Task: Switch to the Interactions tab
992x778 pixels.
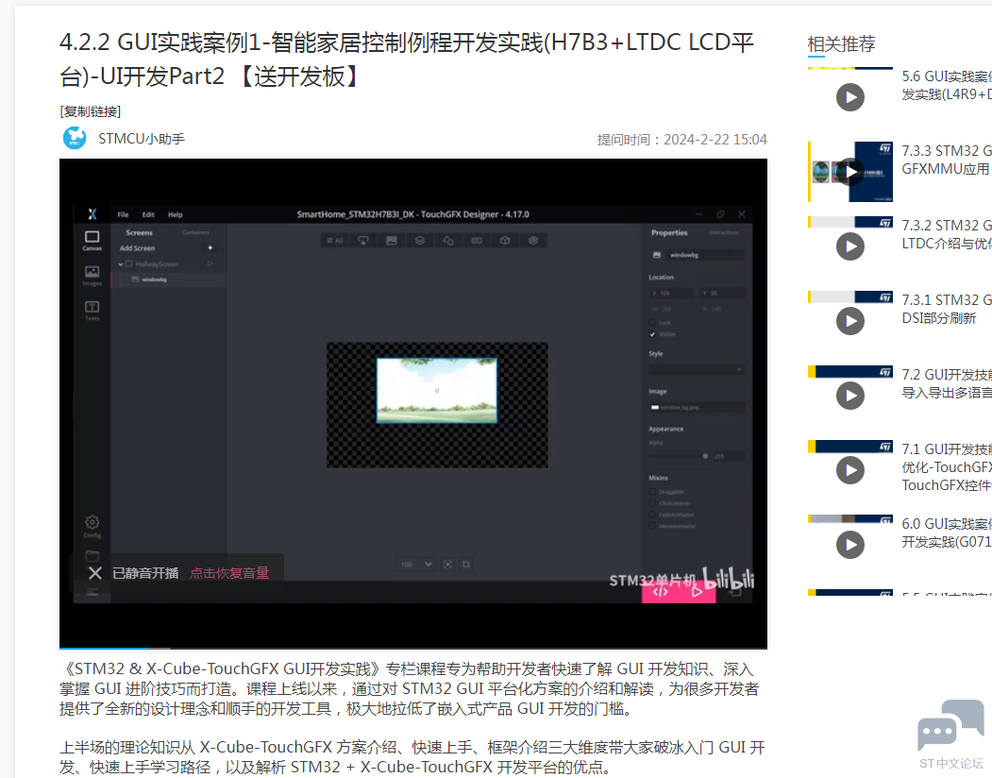Action: point(724,233)
